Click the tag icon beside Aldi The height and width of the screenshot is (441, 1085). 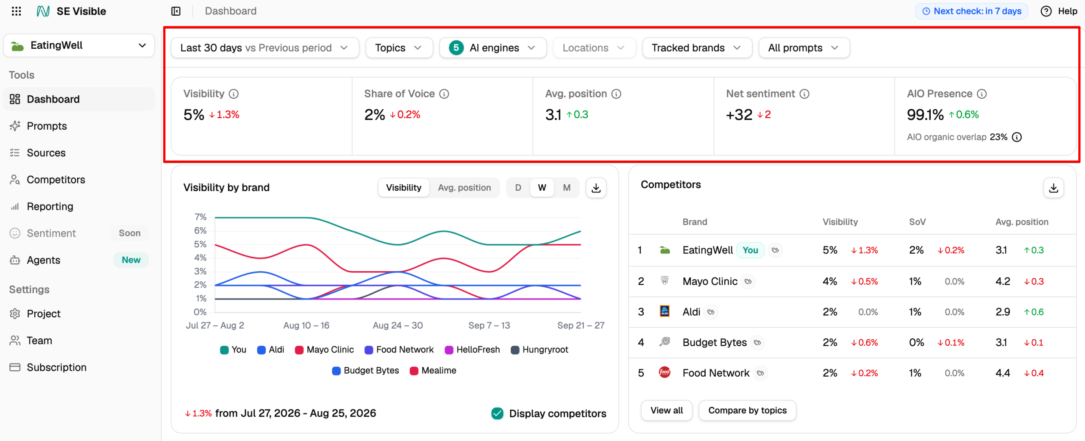pyautogui.click(x=711, y=312)
